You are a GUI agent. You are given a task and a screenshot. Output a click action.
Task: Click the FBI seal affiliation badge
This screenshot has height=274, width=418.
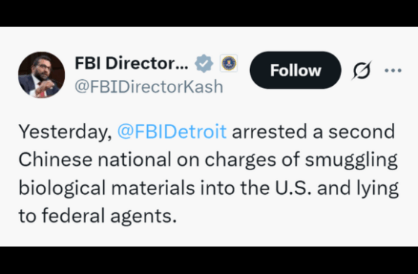point(228,63)
